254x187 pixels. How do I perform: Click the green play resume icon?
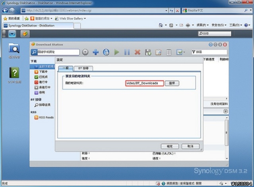click(116, 52)
